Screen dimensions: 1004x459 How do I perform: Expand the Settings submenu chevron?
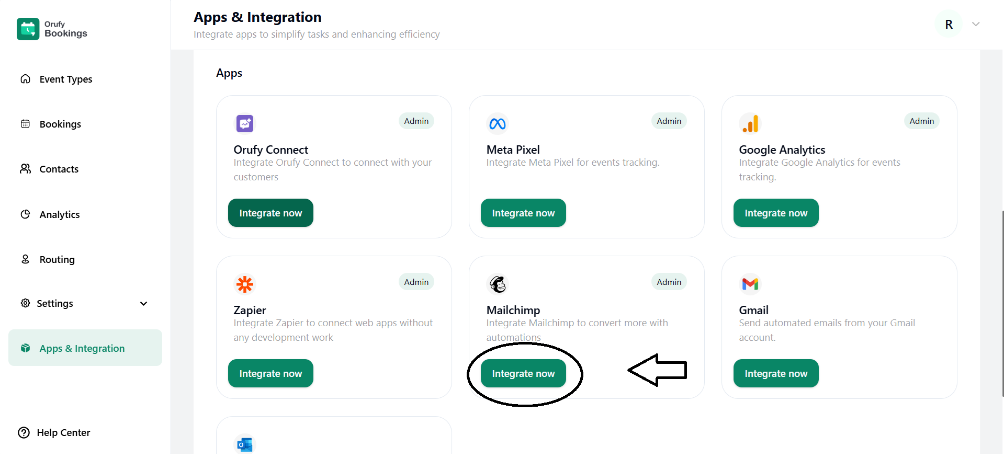[x=143, y=304]
